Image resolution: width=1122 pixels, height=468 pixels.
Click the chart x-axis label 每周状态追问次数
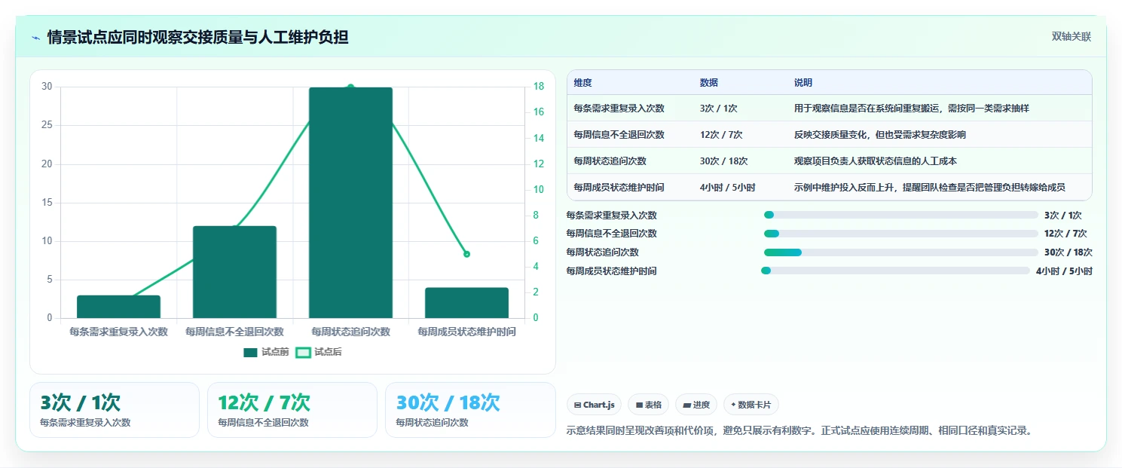pyautogui.click(x=350, y=332)
